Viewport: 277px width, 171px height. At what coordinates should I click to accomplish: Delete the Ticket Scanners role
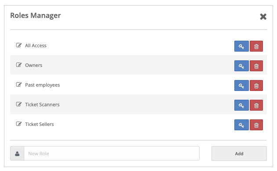(256, 105)
